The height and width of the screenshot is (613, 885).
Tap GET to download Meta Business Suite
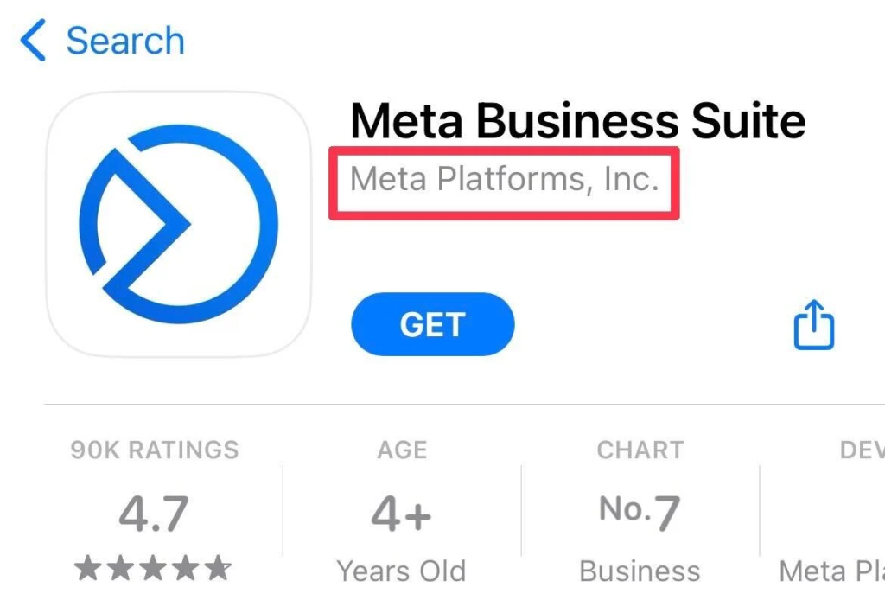(x=432, y=324)
